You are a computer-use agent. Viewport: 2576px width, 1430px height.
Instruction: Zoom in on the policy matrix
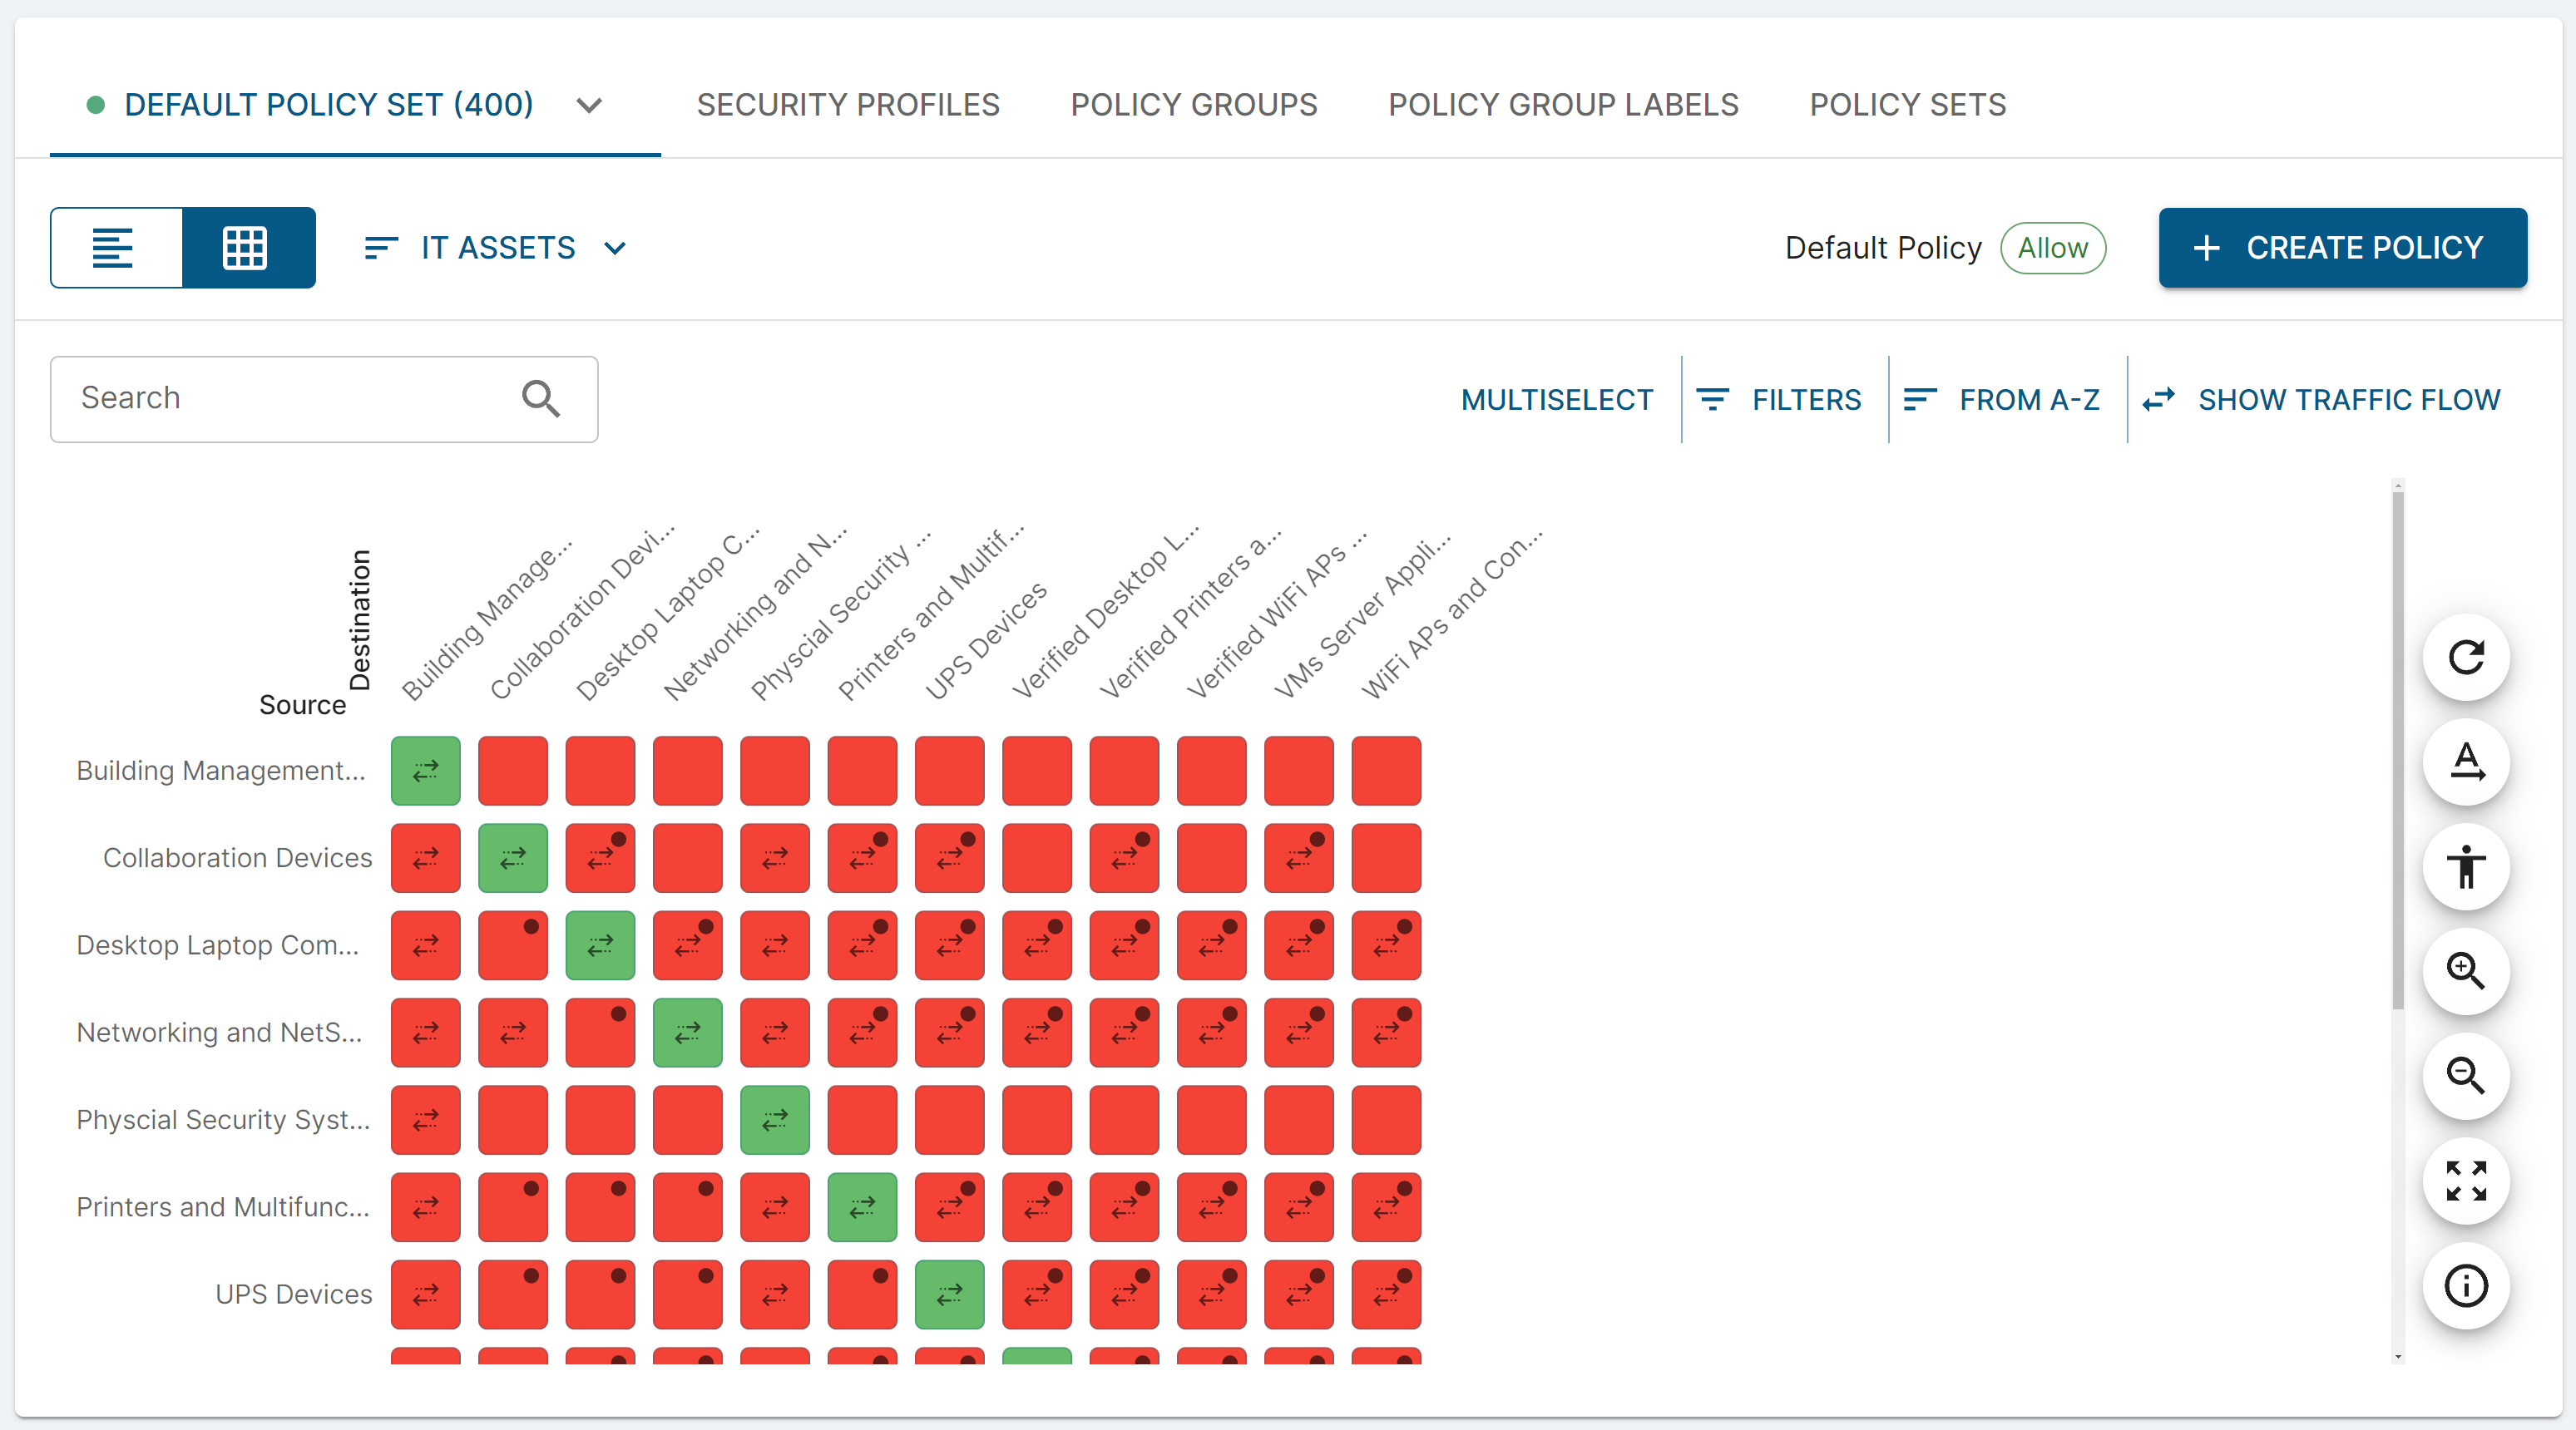[2465, 971]
